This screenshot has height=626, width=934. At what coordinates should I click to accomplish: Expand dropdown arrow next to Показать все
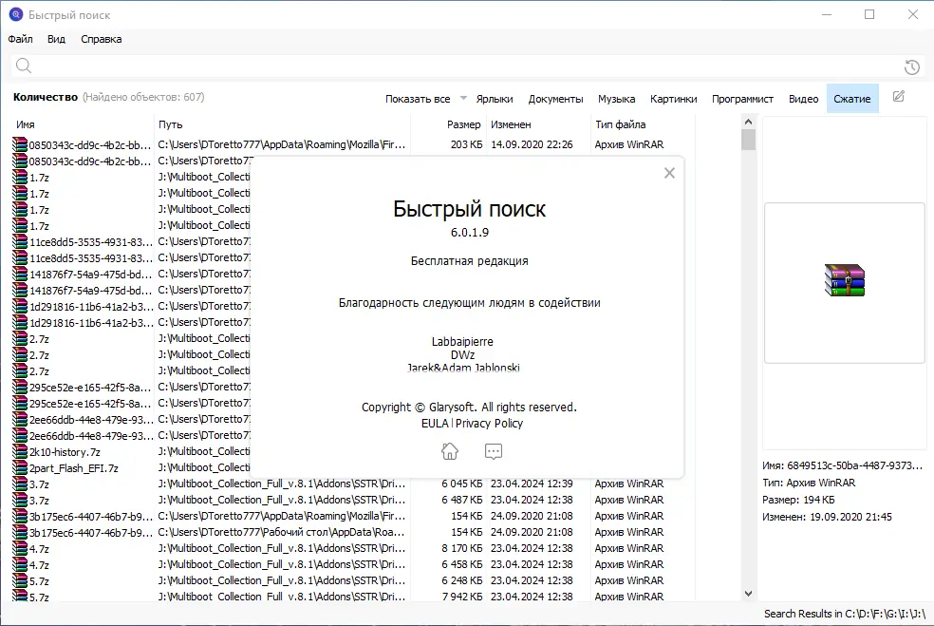[463, 98]
